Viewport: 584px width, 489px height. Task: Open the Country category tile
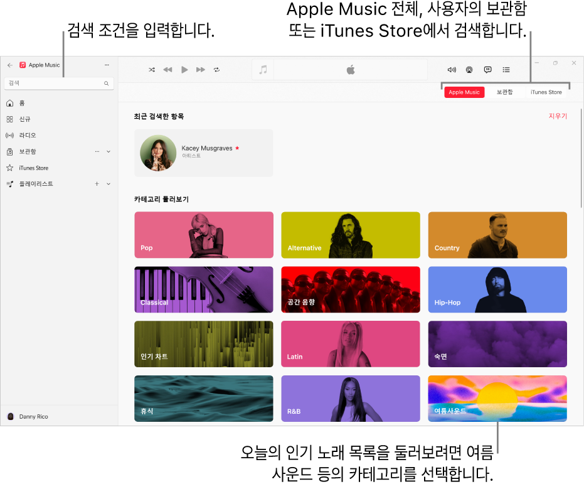click(x=497, y=235)
